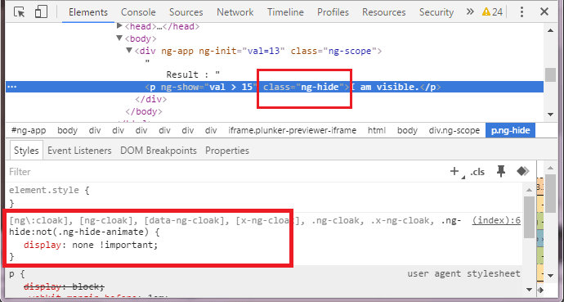The image size is (564, 302).
Task: Toggle element state pin icon
Action: point(501,171)
